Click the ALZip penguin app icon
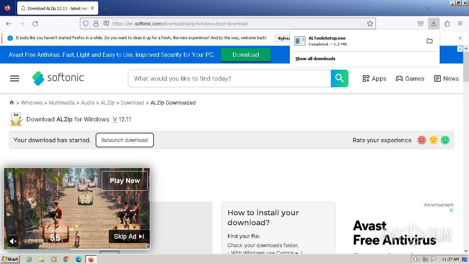 pyautogui.click(x=16, y=119)
